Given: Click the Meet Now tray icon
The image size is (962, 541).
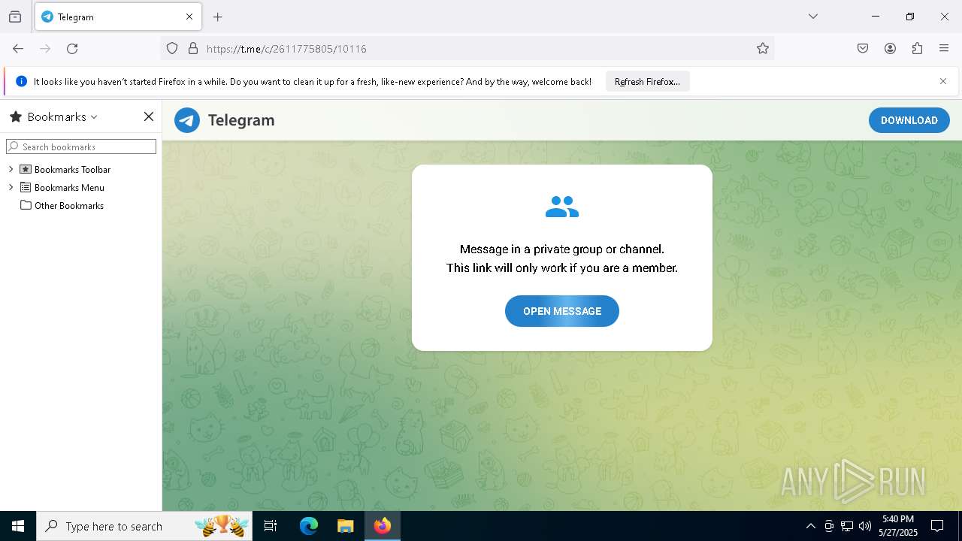Looking at the screenshot, I should pos(829,526).
